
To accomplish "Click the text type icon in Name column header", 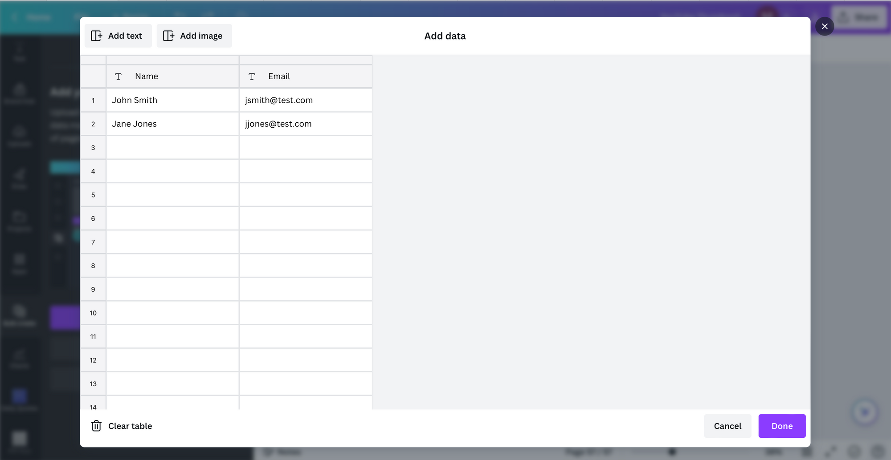I will pyautogui.click(x=119, y=76).
